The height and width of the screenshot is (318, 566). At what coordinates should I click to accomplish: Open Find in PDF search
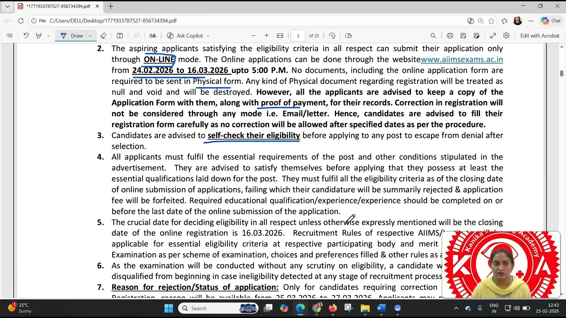tap(433, 36)
